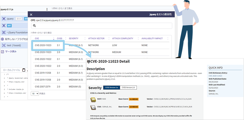244x120 pixels.
Task: Click the '* Includes Sizzle.js' code line
Action: point(15,89)
